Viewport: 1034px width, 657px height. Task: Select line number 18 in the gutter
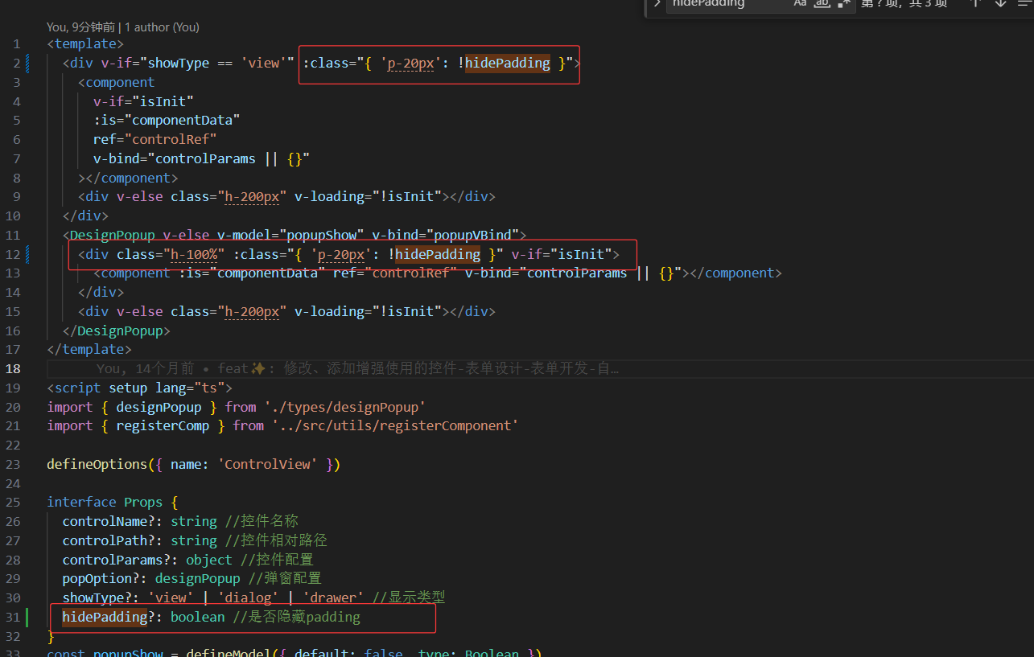point(14,369)
